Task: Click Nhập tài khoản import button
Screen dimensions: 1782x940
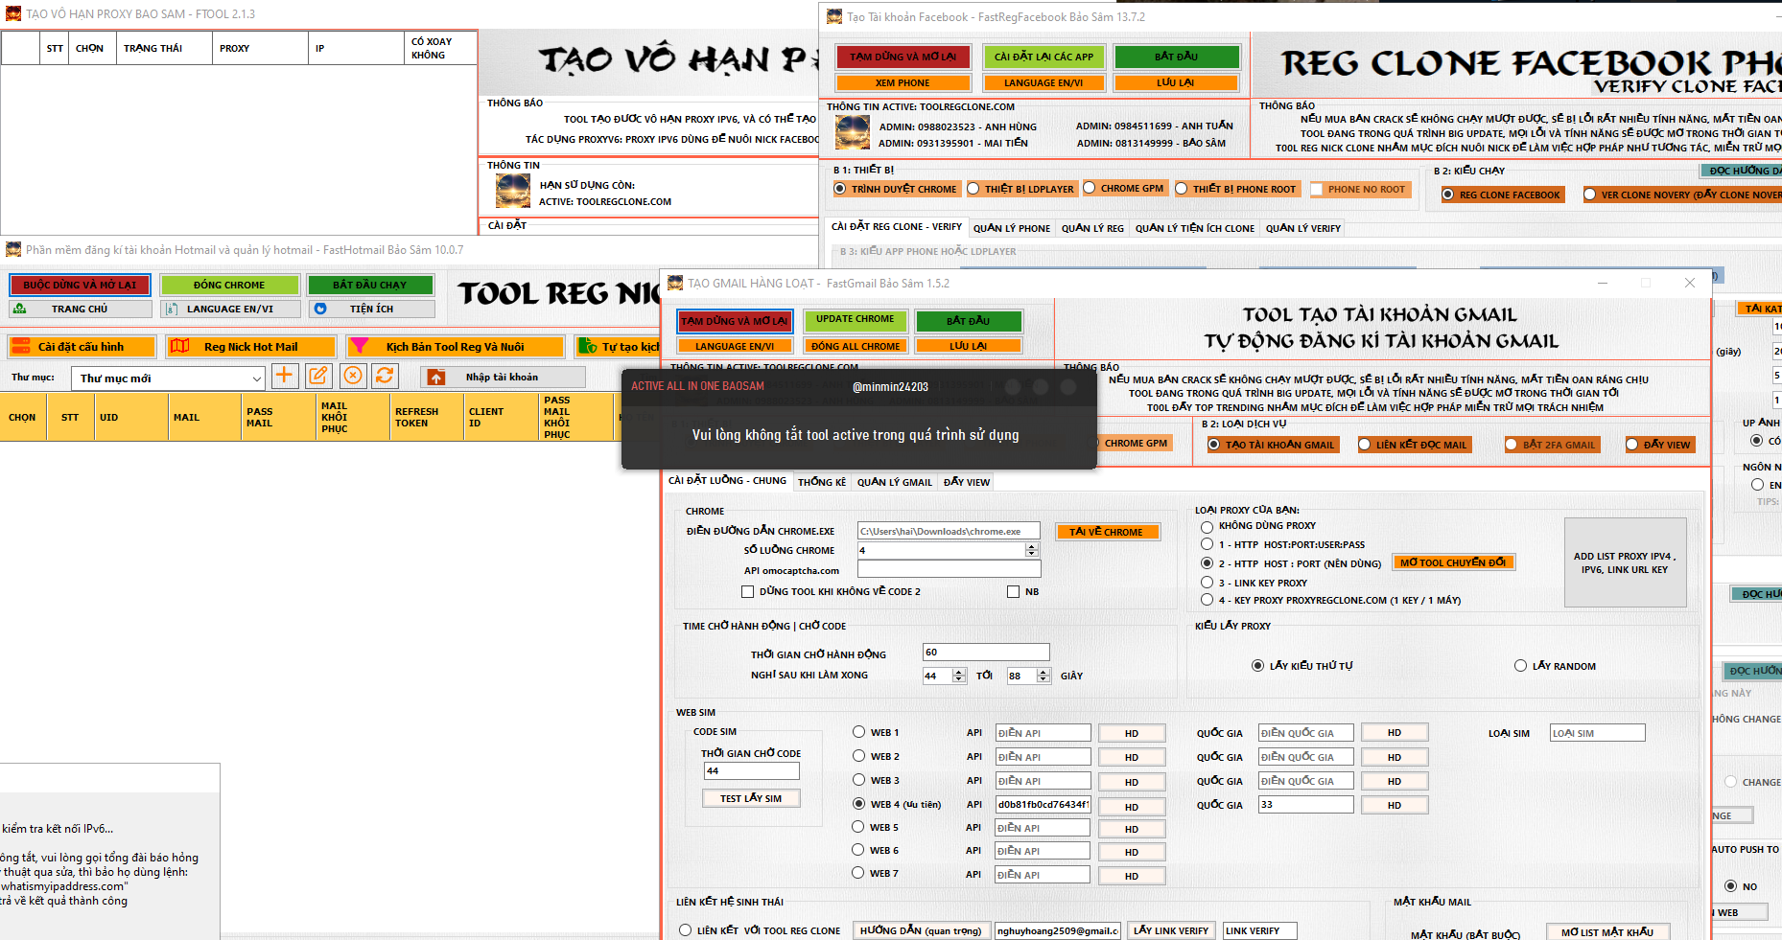Action: click(502, 378)
